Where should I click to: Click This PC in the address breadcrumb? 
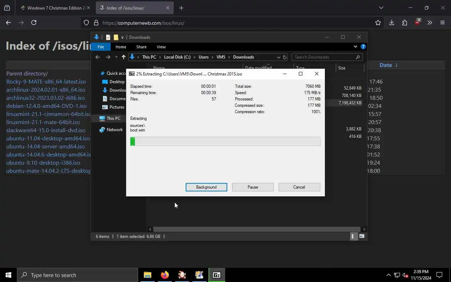pos(149,57)
